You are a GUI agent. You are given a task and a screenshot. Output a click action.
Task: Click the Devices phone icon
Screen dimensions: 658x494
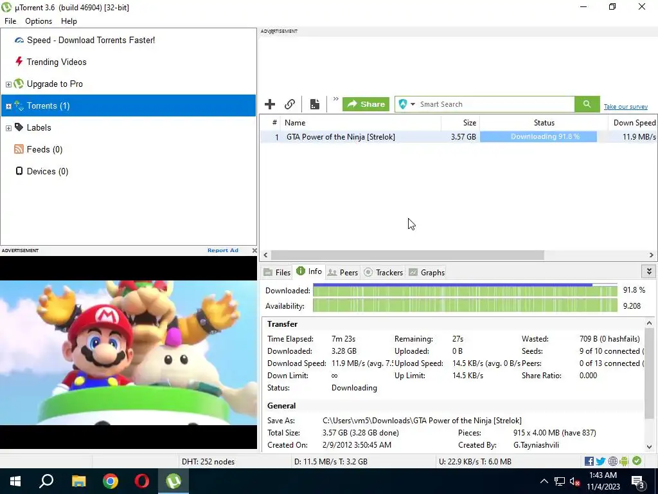click(x=19, y=171)
